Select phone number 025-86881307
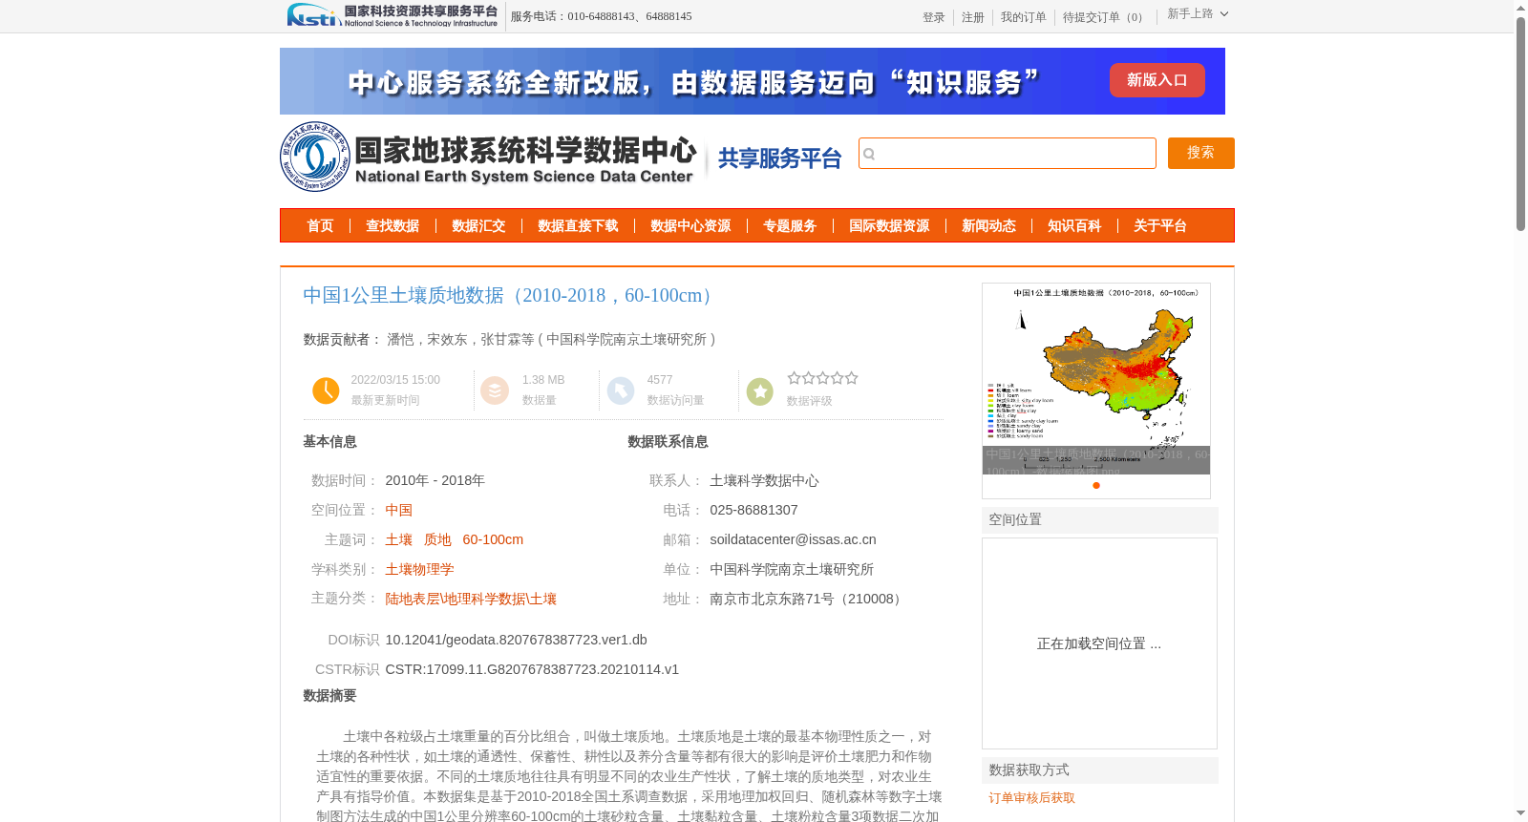Viewport: 1528px width, 822px height. click(x=753, y=510)
